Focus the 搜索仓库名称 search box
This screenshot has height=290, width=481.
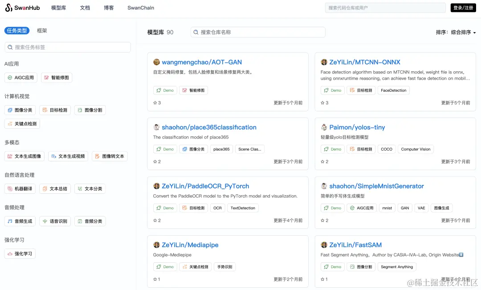pos(258,32)
